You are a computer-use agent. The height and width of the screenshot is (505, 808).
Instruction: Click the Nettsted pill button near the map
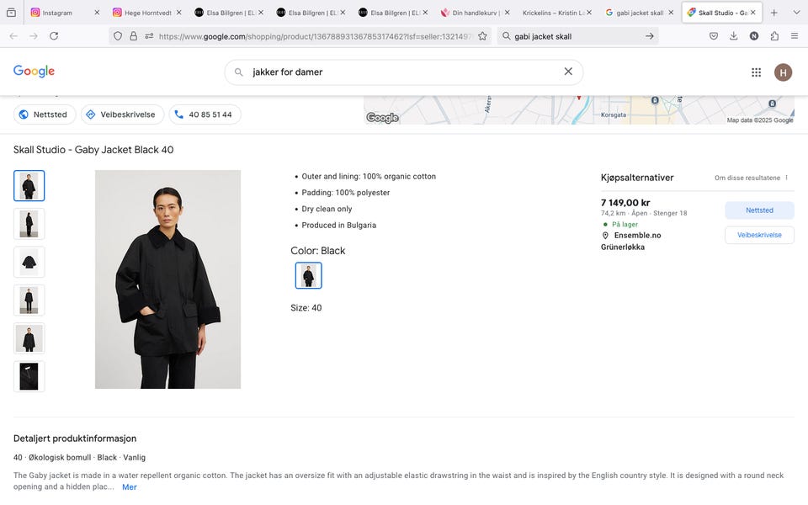coord(45,114)
